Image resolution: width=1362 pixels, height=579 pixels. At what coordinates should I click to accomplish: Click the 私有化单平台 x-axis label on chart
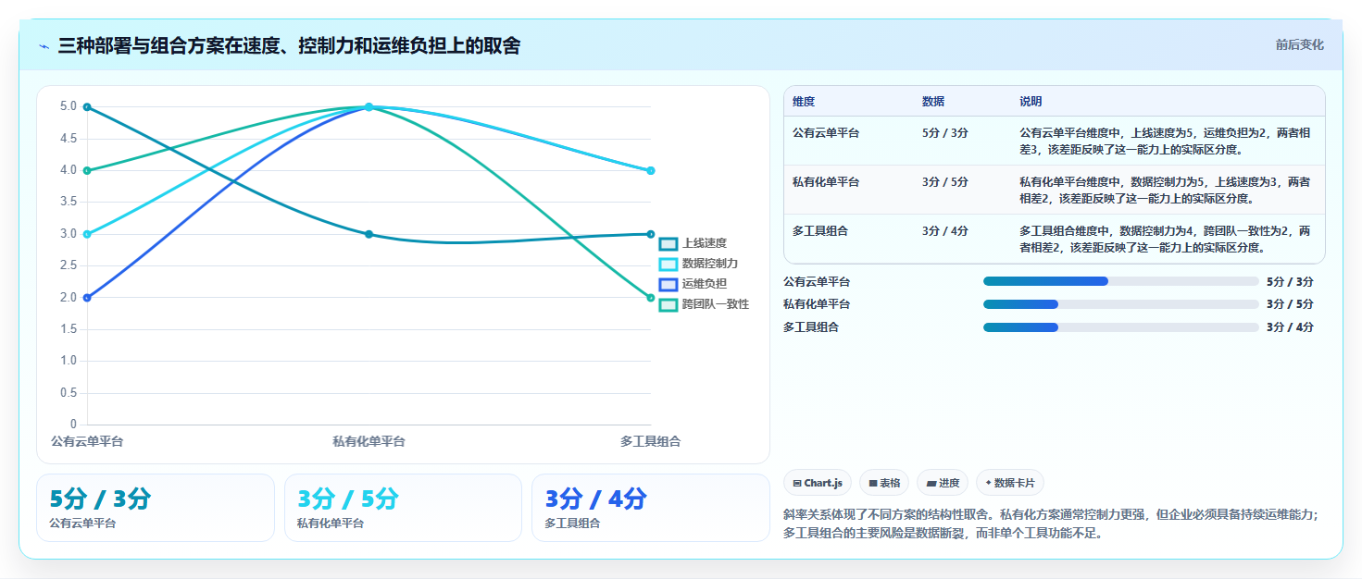(369, 442)
